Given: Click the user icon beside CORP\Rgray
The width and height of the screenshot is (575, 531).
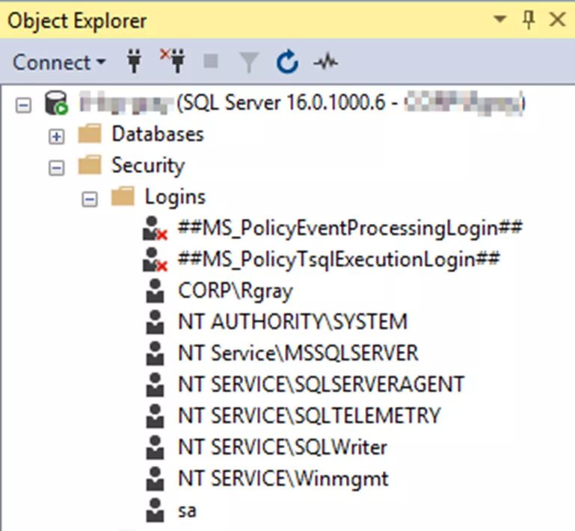Looking at the screenshot, I should pos(155,291).
